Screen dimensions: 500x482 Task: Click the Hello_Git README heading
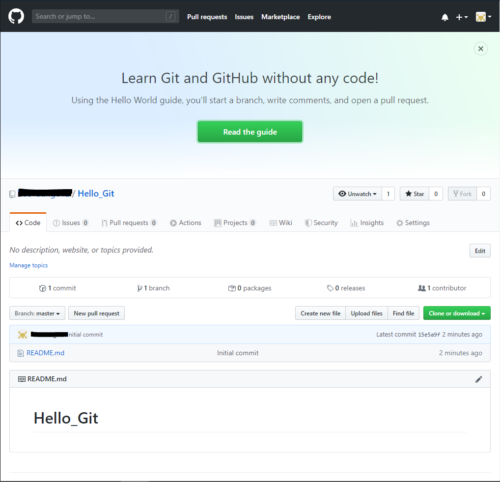66,418
